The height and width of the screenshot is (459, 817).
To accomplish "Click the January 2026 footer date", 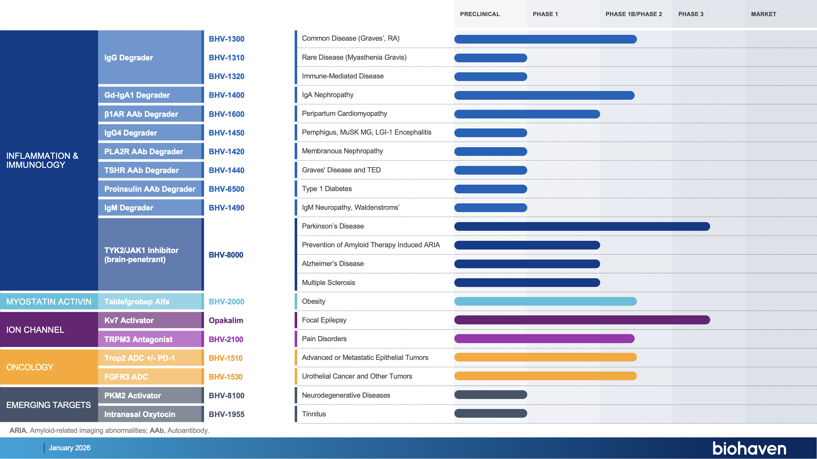I will [69, 448].
